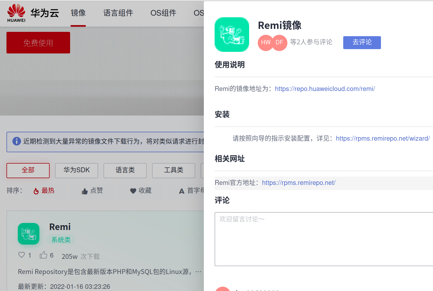Click the Remi镜像 panel title
This screenshot has width=433, height=291.
(280, 25)
